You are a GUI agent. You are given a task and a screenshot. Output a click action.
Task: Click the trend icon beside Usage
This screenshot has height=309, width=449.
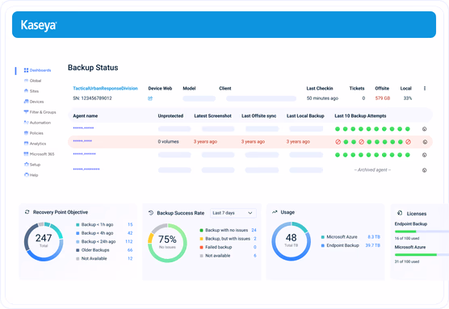pyautogui.click(x=275, y=212)
